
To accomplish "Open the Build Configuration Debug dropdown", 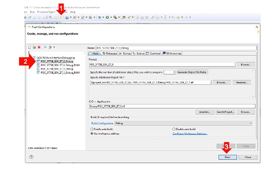I will [x=183, y=123].
